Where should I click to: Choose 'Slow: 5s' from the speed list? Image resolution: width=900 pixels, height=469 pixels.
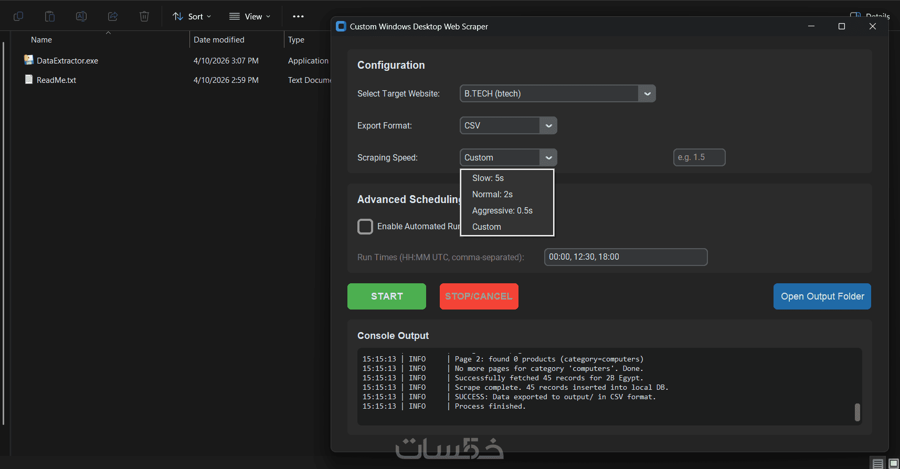[507, 178]
